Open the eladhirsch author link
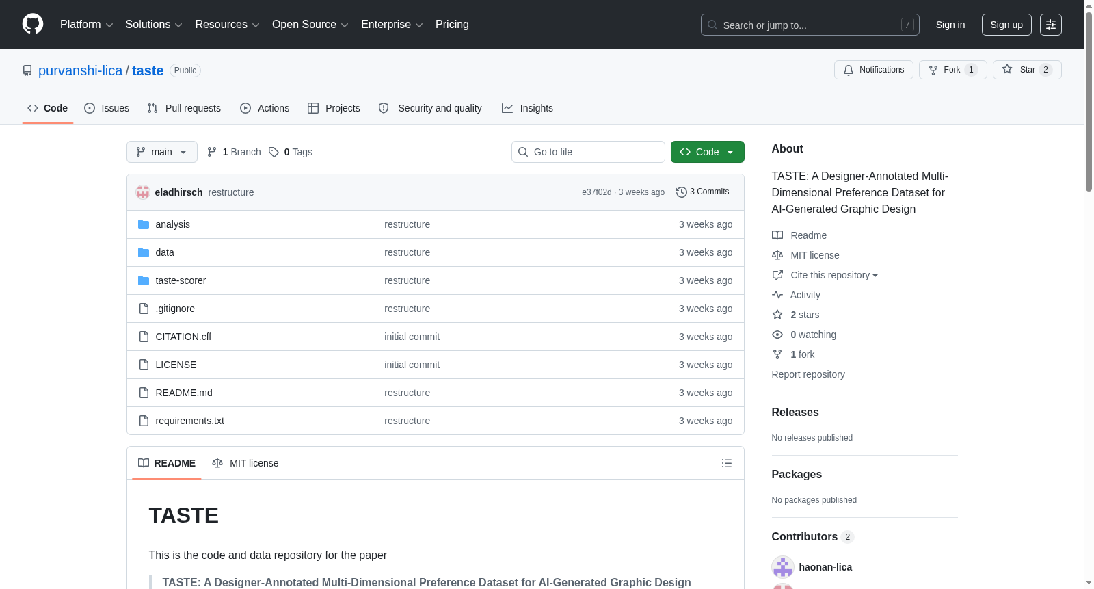The image size is (1094, 589). tap(178, 192)
